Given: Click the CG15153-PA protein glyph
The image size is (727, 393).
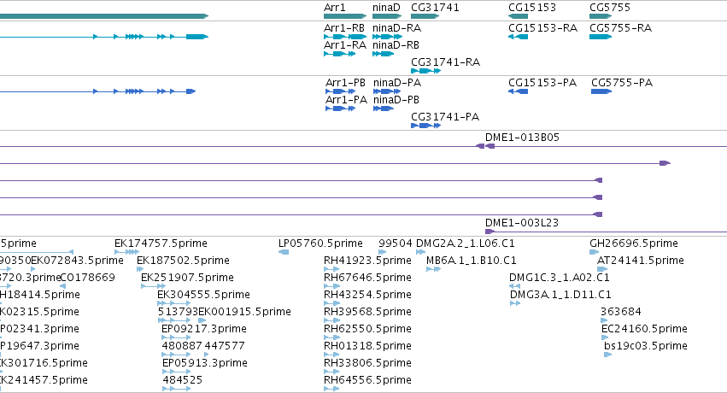Looking at the screenshot, I should click(518, 91).
